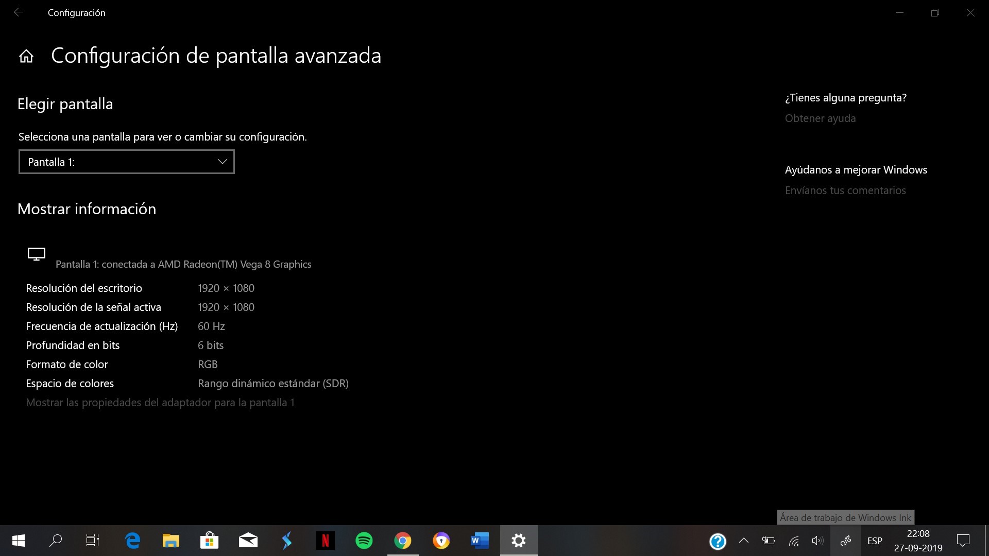Screen dimensions: 989x556
Task: Switch to Google Chrome in taskbar
Action: pos(402,541)
